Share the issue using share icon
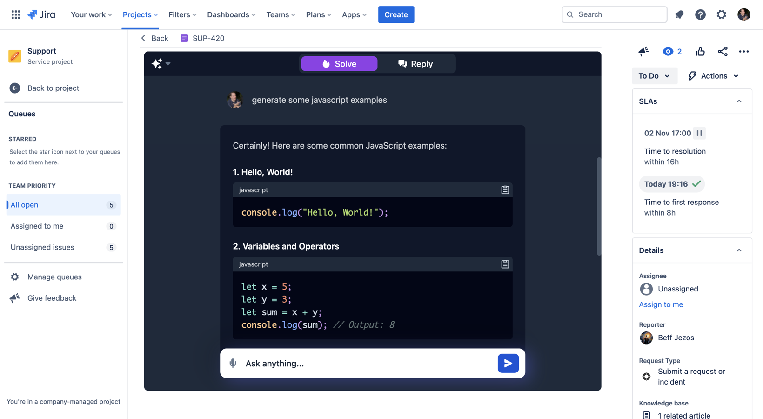The width and height of the screenshot is (763, 419). point(723,51)
